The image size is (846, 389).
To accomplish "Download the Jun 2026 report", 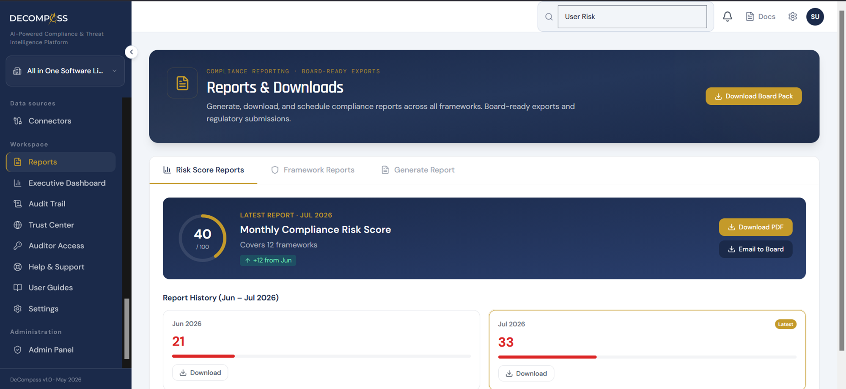I will 200,373.
